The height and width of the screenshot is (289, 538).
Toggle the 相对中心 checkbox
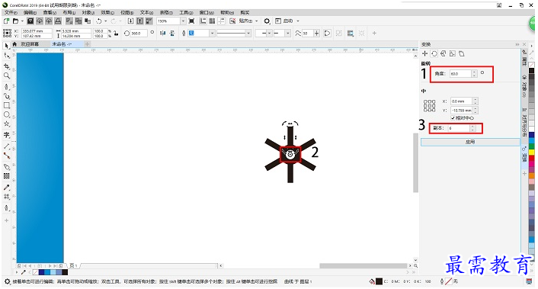pos(453,117)
